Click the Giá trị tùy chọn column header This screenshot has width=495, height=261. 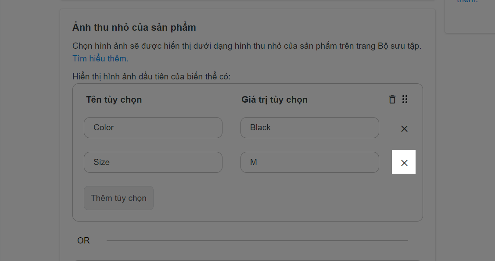274,100
